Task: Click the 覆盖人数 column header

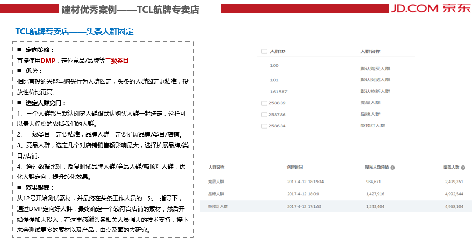Action: point(451,168)
